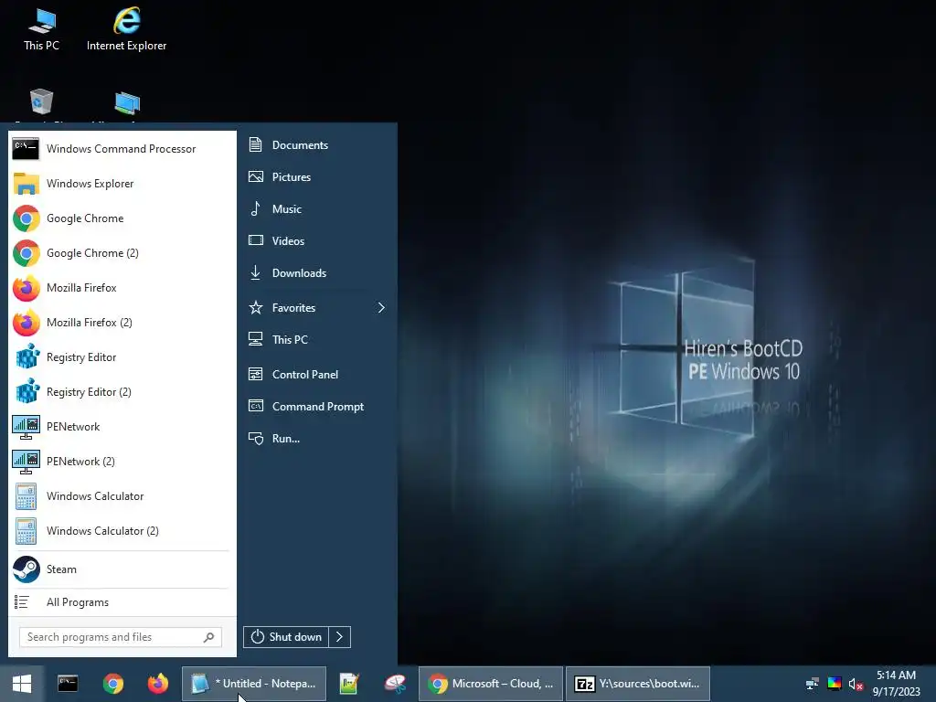This screenshot has height=702, width=936.
Task: Open Downloads folder
Action: pyautogui.click(x=317, y=272)
